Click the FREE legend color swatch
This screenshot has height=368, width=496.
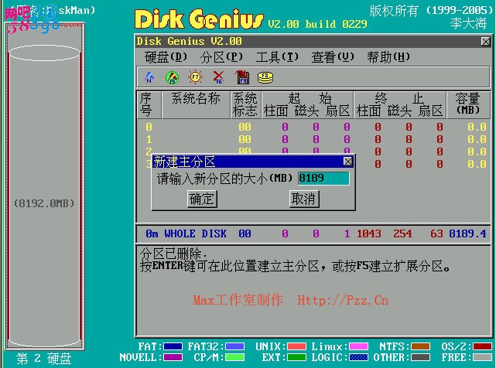coord(482,357)
